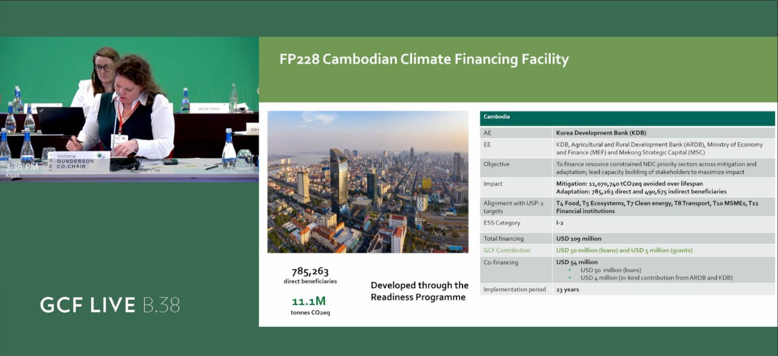Click the speaker video feed panel
Screen dimensions: 778x356
tap(129, 109)
